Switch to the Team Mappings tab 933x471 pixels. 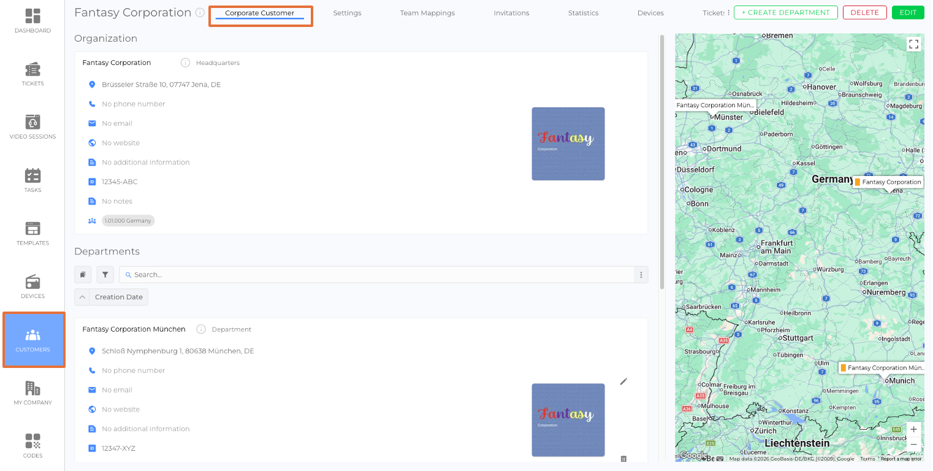pyautogui.click(x=427, y=13)
